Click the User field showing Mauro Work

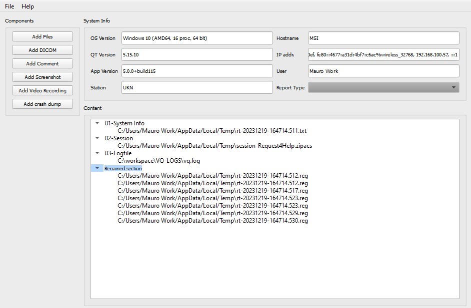(x=383, y=71)
